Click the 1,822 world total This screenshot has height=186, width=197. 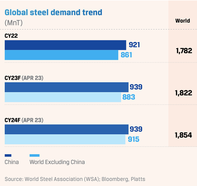click(x=183, y=93)
